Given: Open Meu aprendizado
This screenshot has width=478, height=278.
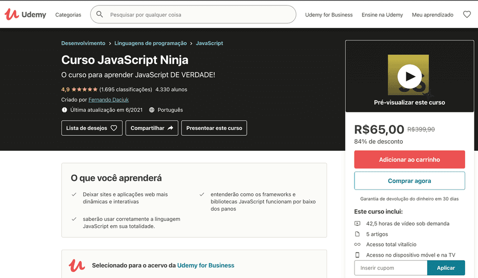Looking at the screenshot, I should (433, 14).
